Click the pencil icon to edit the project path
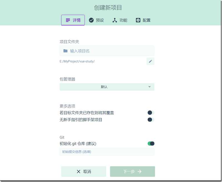Screen dimensions: 222x182 click(150, 61)
